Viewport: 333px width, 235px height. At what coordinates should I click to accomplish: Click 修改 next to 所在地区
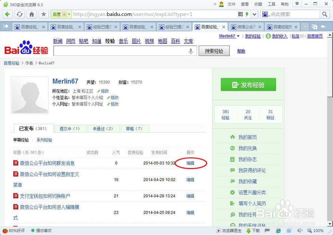pos(105,91)
